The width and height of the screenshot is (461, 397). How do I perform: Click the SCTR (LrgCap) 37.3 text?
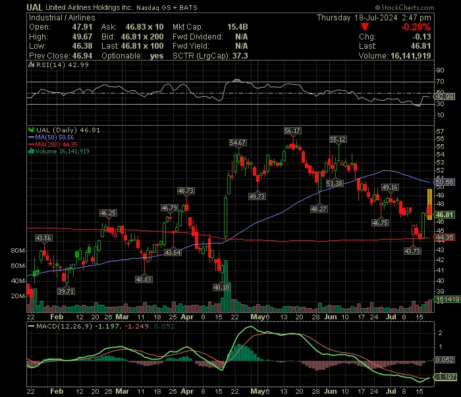click(210, 56)
